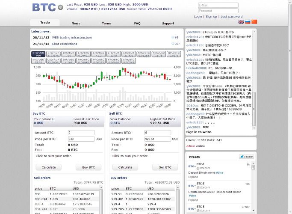292x214 pixels.
Task: Focus Amount BTC field in Sell BTC
Action: (x=158, y=133)
